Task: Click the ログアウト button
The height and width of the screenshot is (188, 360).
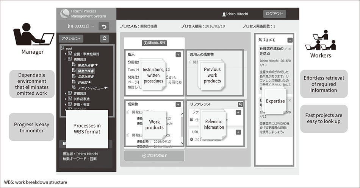Action: tap(274, 14)
